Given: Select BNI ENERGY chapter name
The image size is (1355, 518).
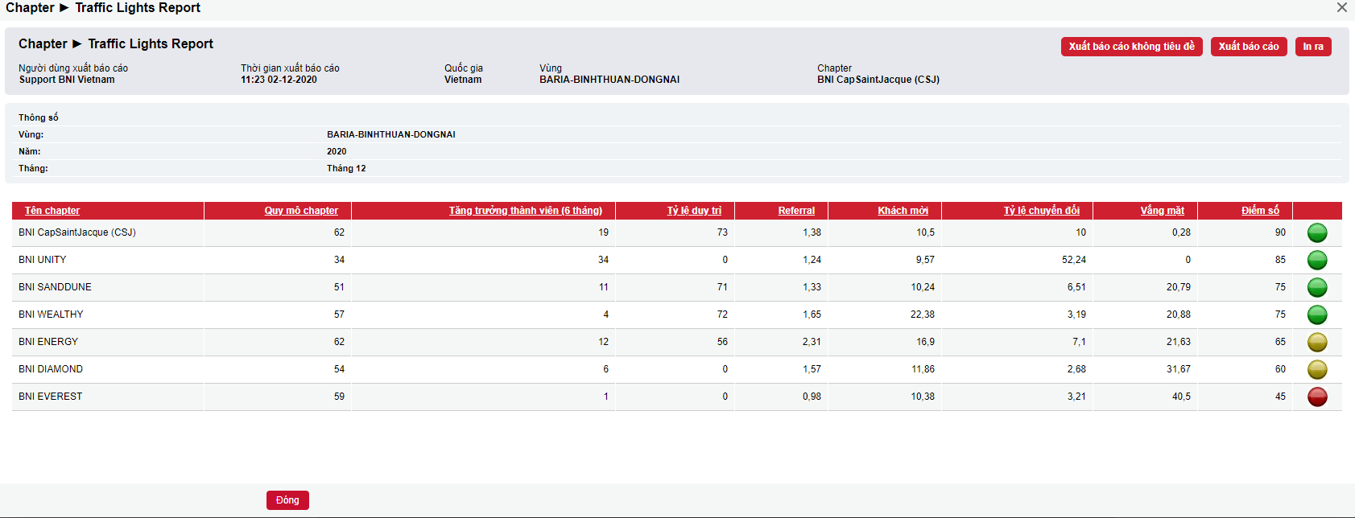Looking at the screenshot, I should click(48, 342).
